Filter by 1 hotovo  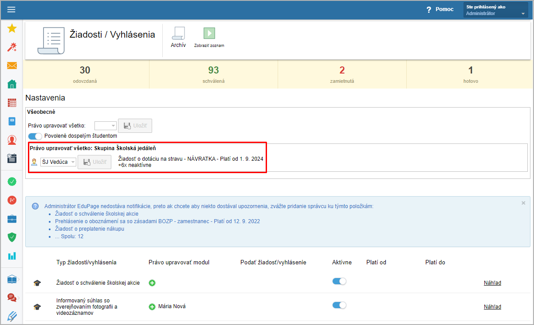[470, 74]
